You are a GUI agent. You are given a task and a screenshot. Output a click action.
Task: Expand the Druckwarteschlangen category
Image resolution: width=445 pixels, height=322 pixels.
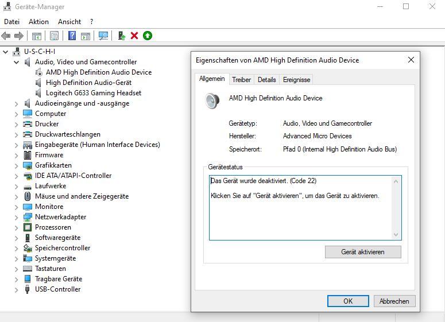point(17,135)
